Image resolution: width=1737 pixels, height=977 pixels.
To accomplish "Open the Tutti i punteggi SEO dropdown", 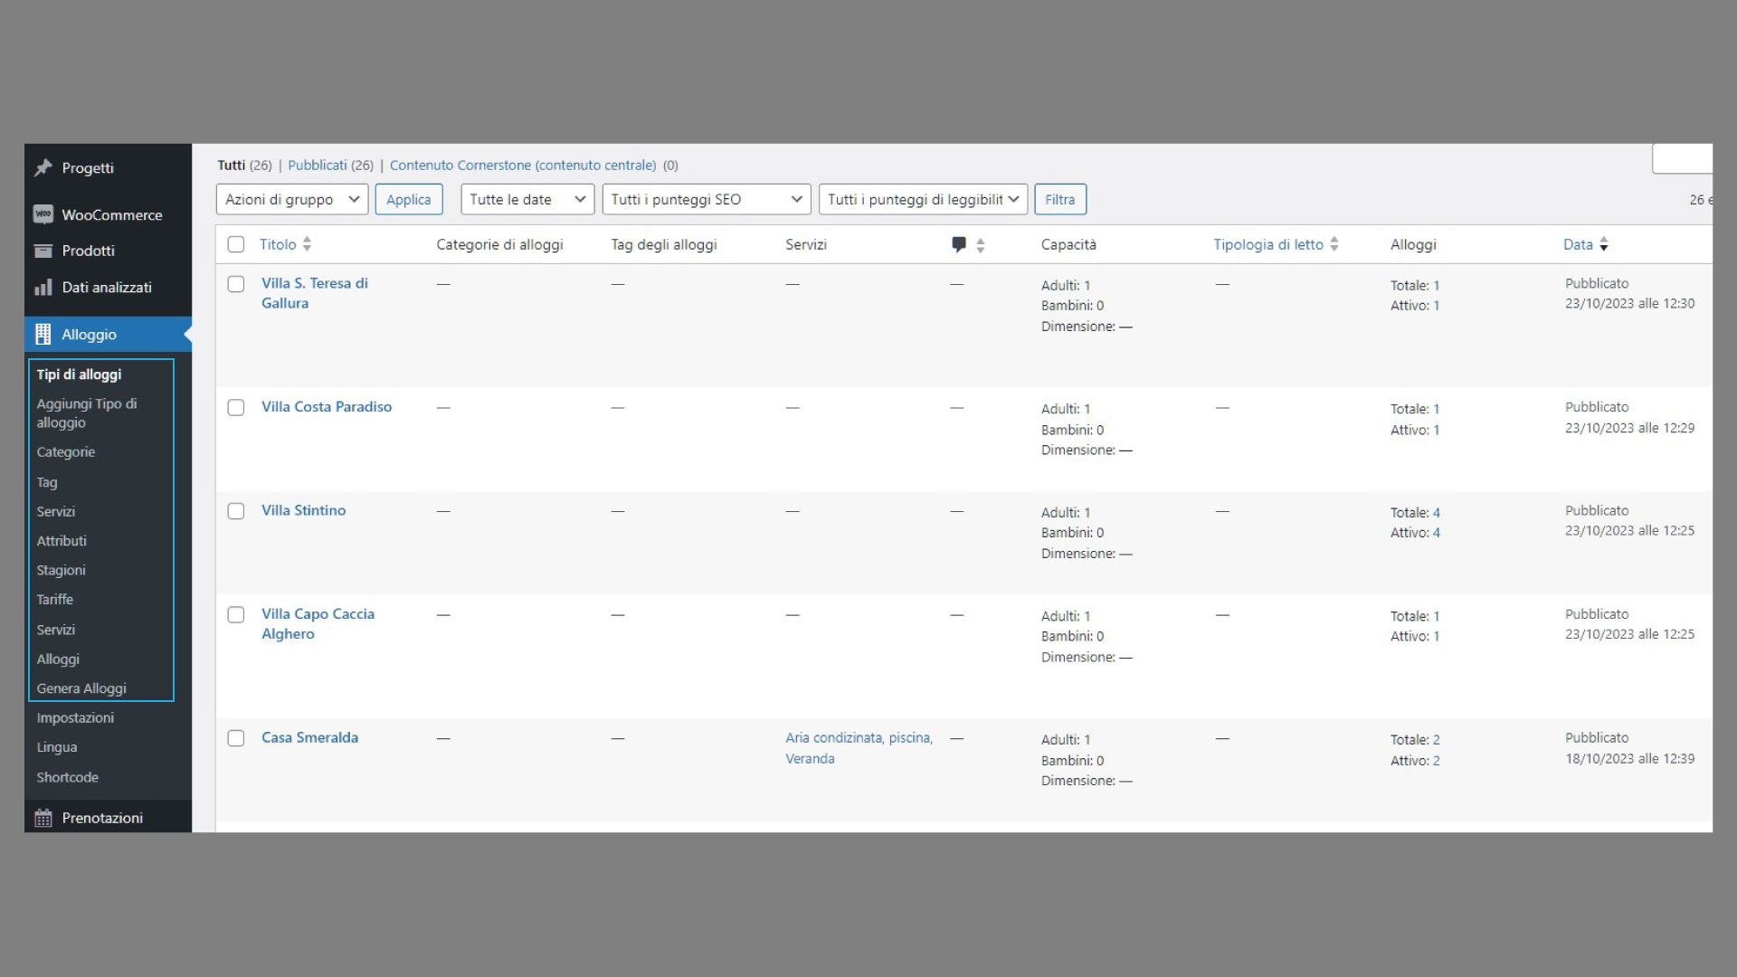I will 707,199.
